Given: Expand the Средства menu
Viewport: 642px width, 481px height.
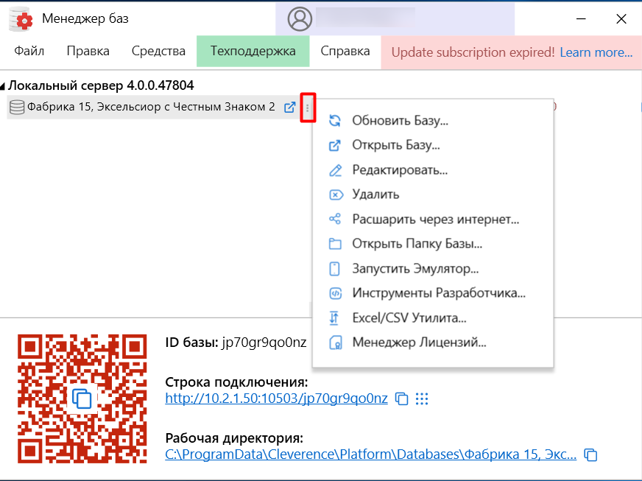Looking at the screenshot, I should (x=158, y=52).
